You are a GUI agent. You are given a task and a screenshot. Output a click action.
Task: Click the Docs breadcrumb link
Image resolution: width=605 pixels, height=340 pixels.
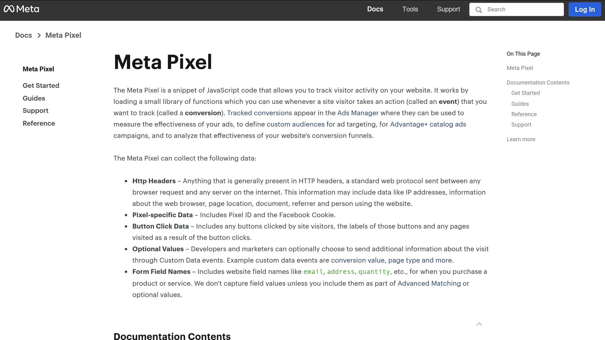pyautogui.click(x=23, y=35)
